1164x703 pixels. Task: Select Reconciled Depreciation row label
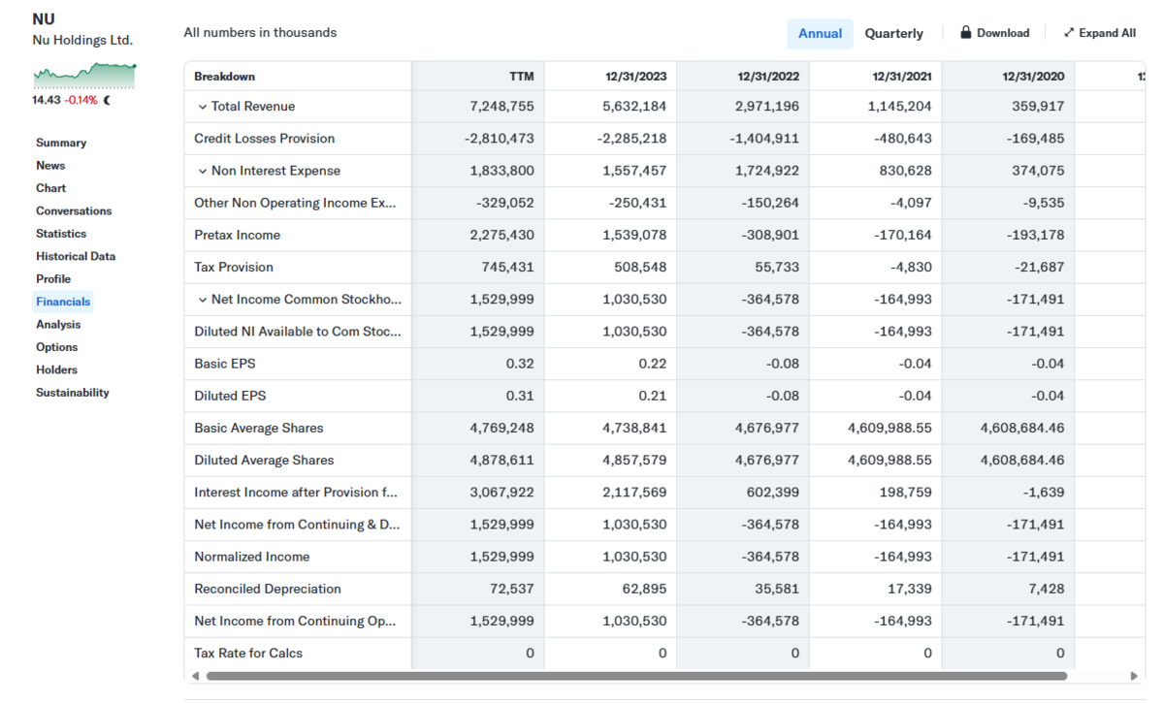(x=268, y=589)
